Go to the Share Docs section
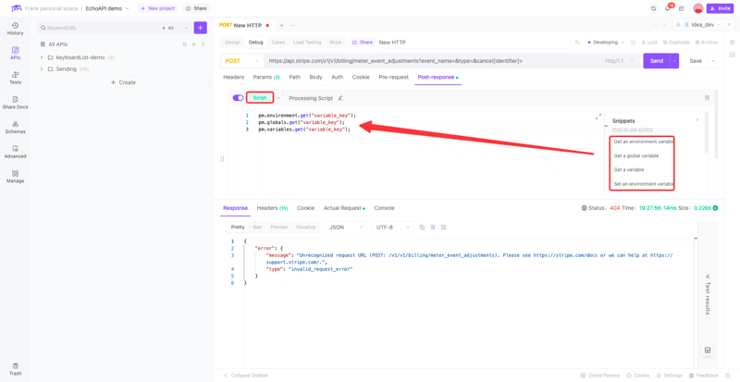This screenshot has width=740, height=382. pos(15,103)
